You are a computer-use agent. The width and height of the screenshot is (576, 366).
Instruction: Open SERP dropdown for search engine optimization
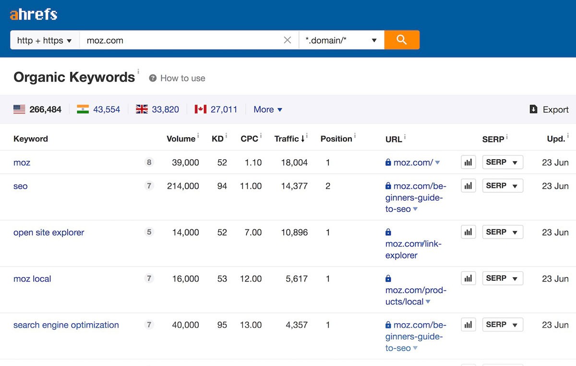pos(503,325)
